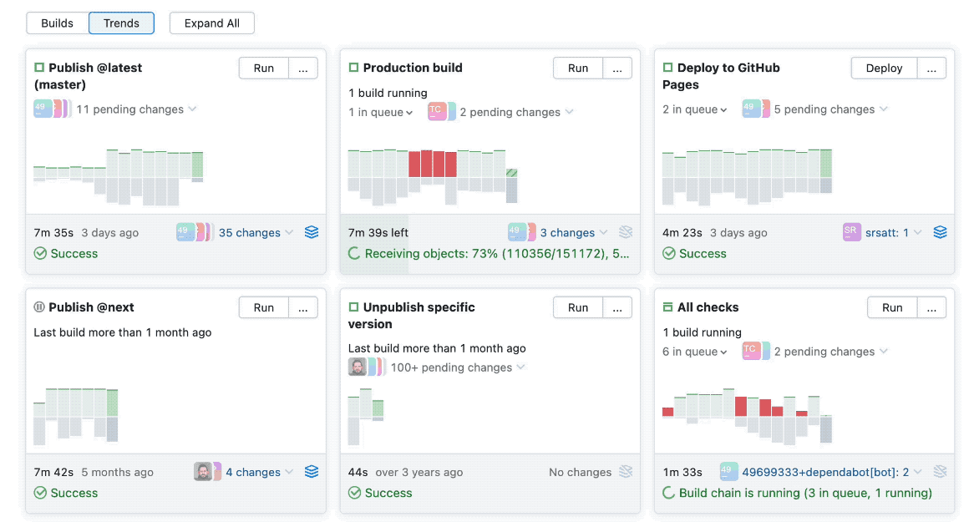
Task: Click the grayed build chain icon on All checks
Action: click(x=940, y=472)
